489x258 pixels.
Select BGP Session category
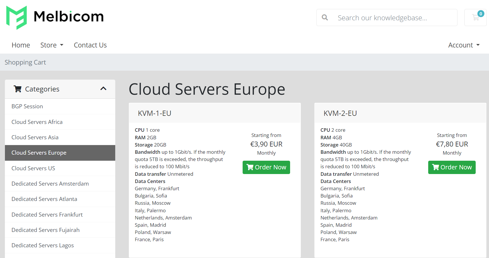(60, 106)
